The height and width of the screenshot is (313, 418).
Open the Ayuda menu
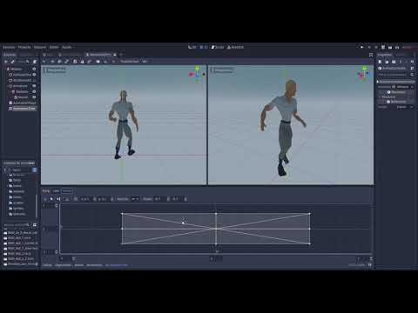point(67,47)
